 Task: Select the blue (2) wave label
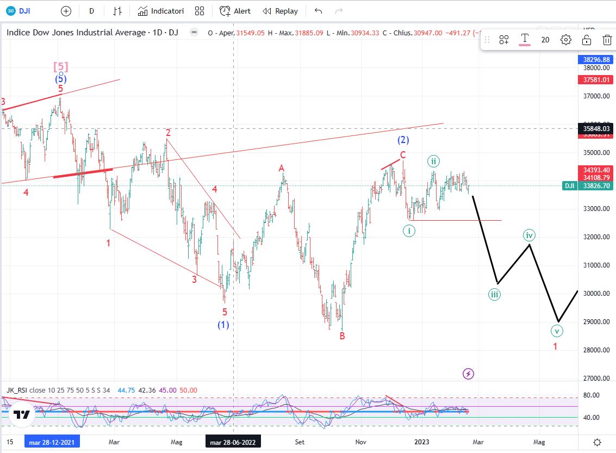click(x=403, y=140)
